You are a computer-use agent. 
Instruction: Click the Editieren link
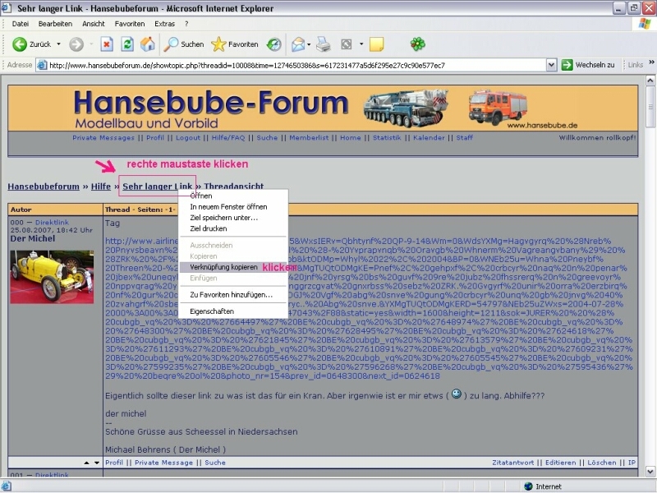[561, 463]
